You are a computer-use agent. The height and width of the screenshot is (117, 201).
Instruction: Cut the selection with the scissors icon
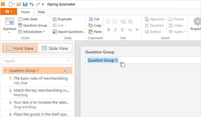(x=94, y=19)
